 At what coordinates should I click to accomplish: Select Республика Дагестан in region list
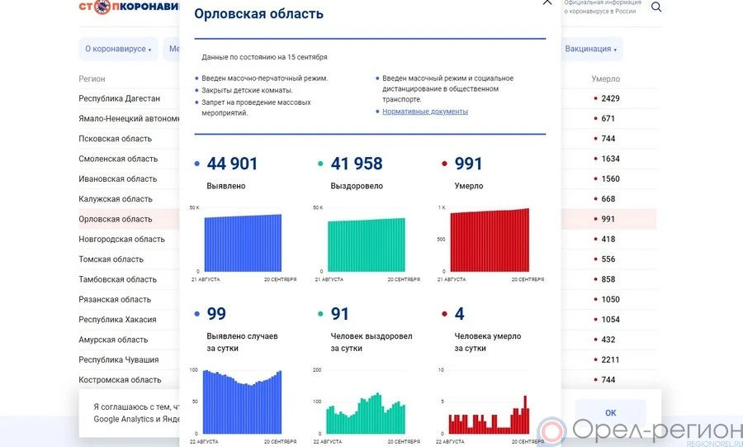tap(120, 98)
